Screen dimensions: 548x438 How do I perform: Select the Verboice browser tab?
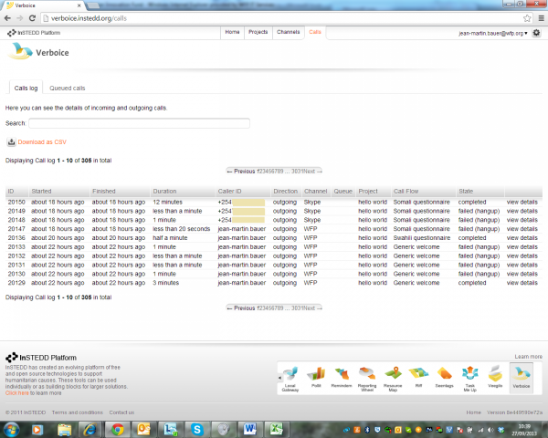pyautogui.click(x=44, y=5)
